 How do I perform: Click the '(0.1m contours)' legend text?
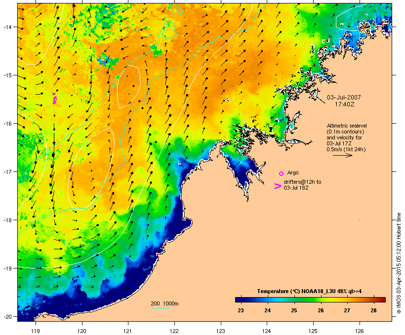click(345, 132)
